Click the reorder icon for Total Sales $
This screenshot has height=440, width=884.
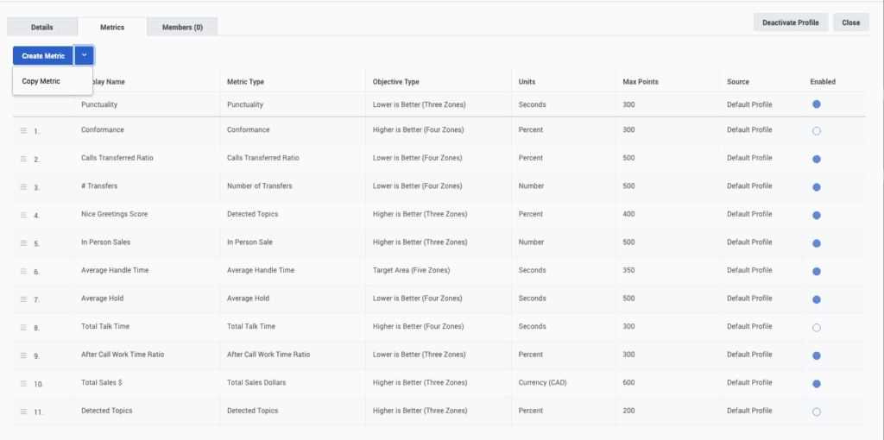coord(23,383)
